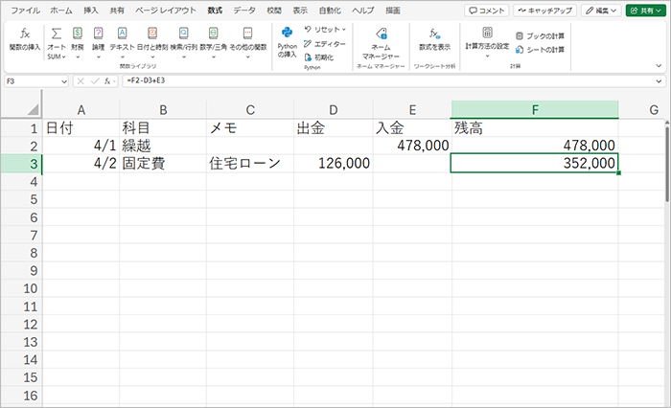Open the ネーム マネージャー
The height and width of the screenshot is (408, 671).
click(381, 43)
